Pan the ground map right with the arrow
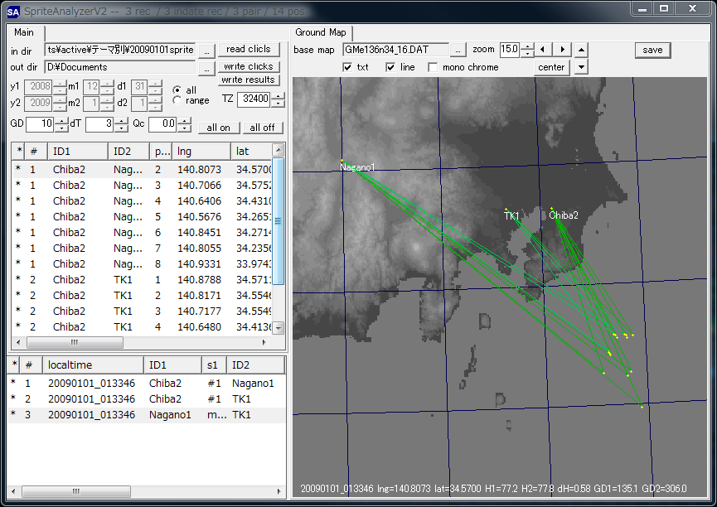Image resolution: width=717 pixels, height=507 pixels. [x=563, y=49]
